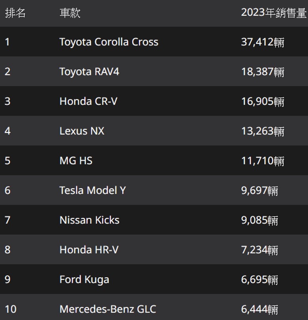Select the Nissan Kicks cell
This screenshot has height=320, width=308.
[x=89, y=220]
